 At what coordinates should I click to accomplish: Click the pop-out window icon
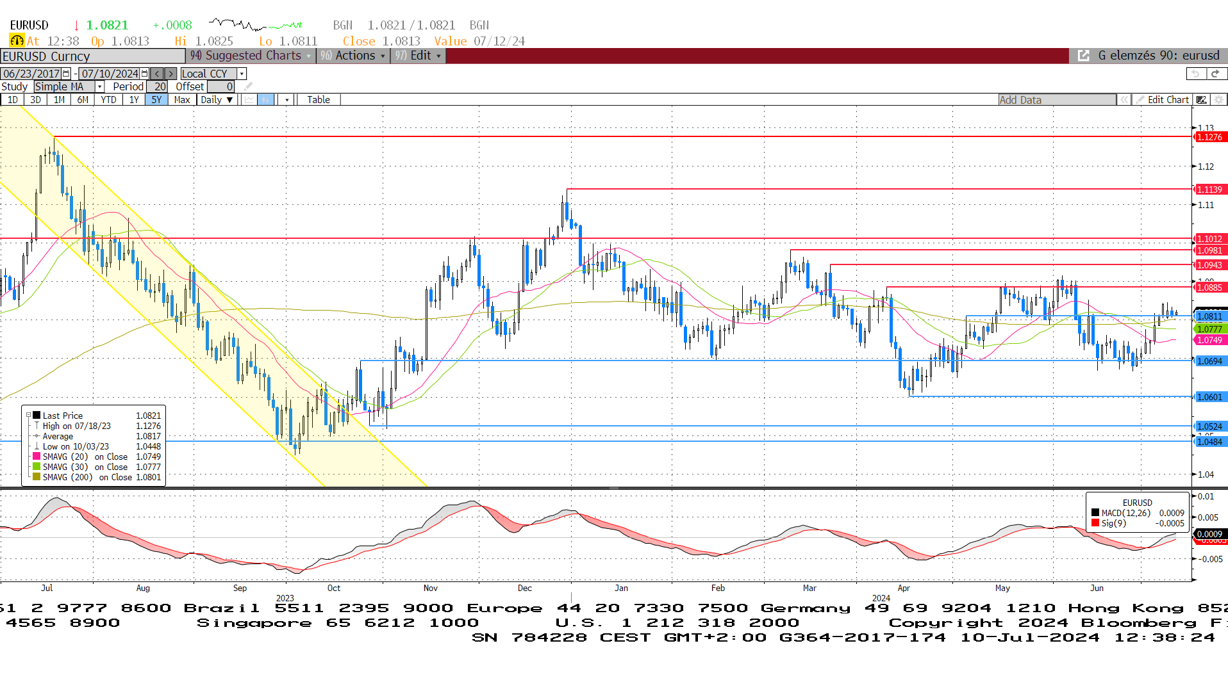pyautogui.click(x=1084, y=56)
